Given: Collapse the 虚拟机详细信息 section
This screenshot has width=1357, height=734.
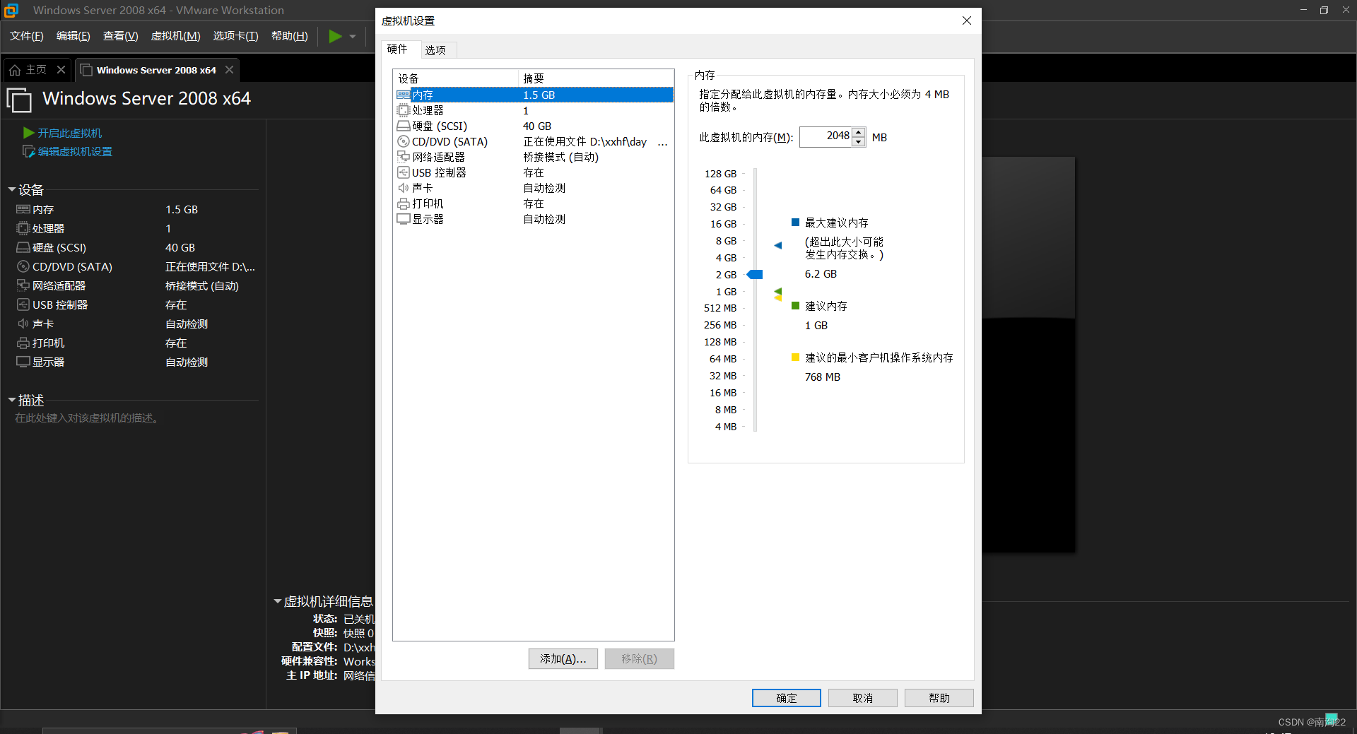Looking at the screenshot, I should coord(278,601).
